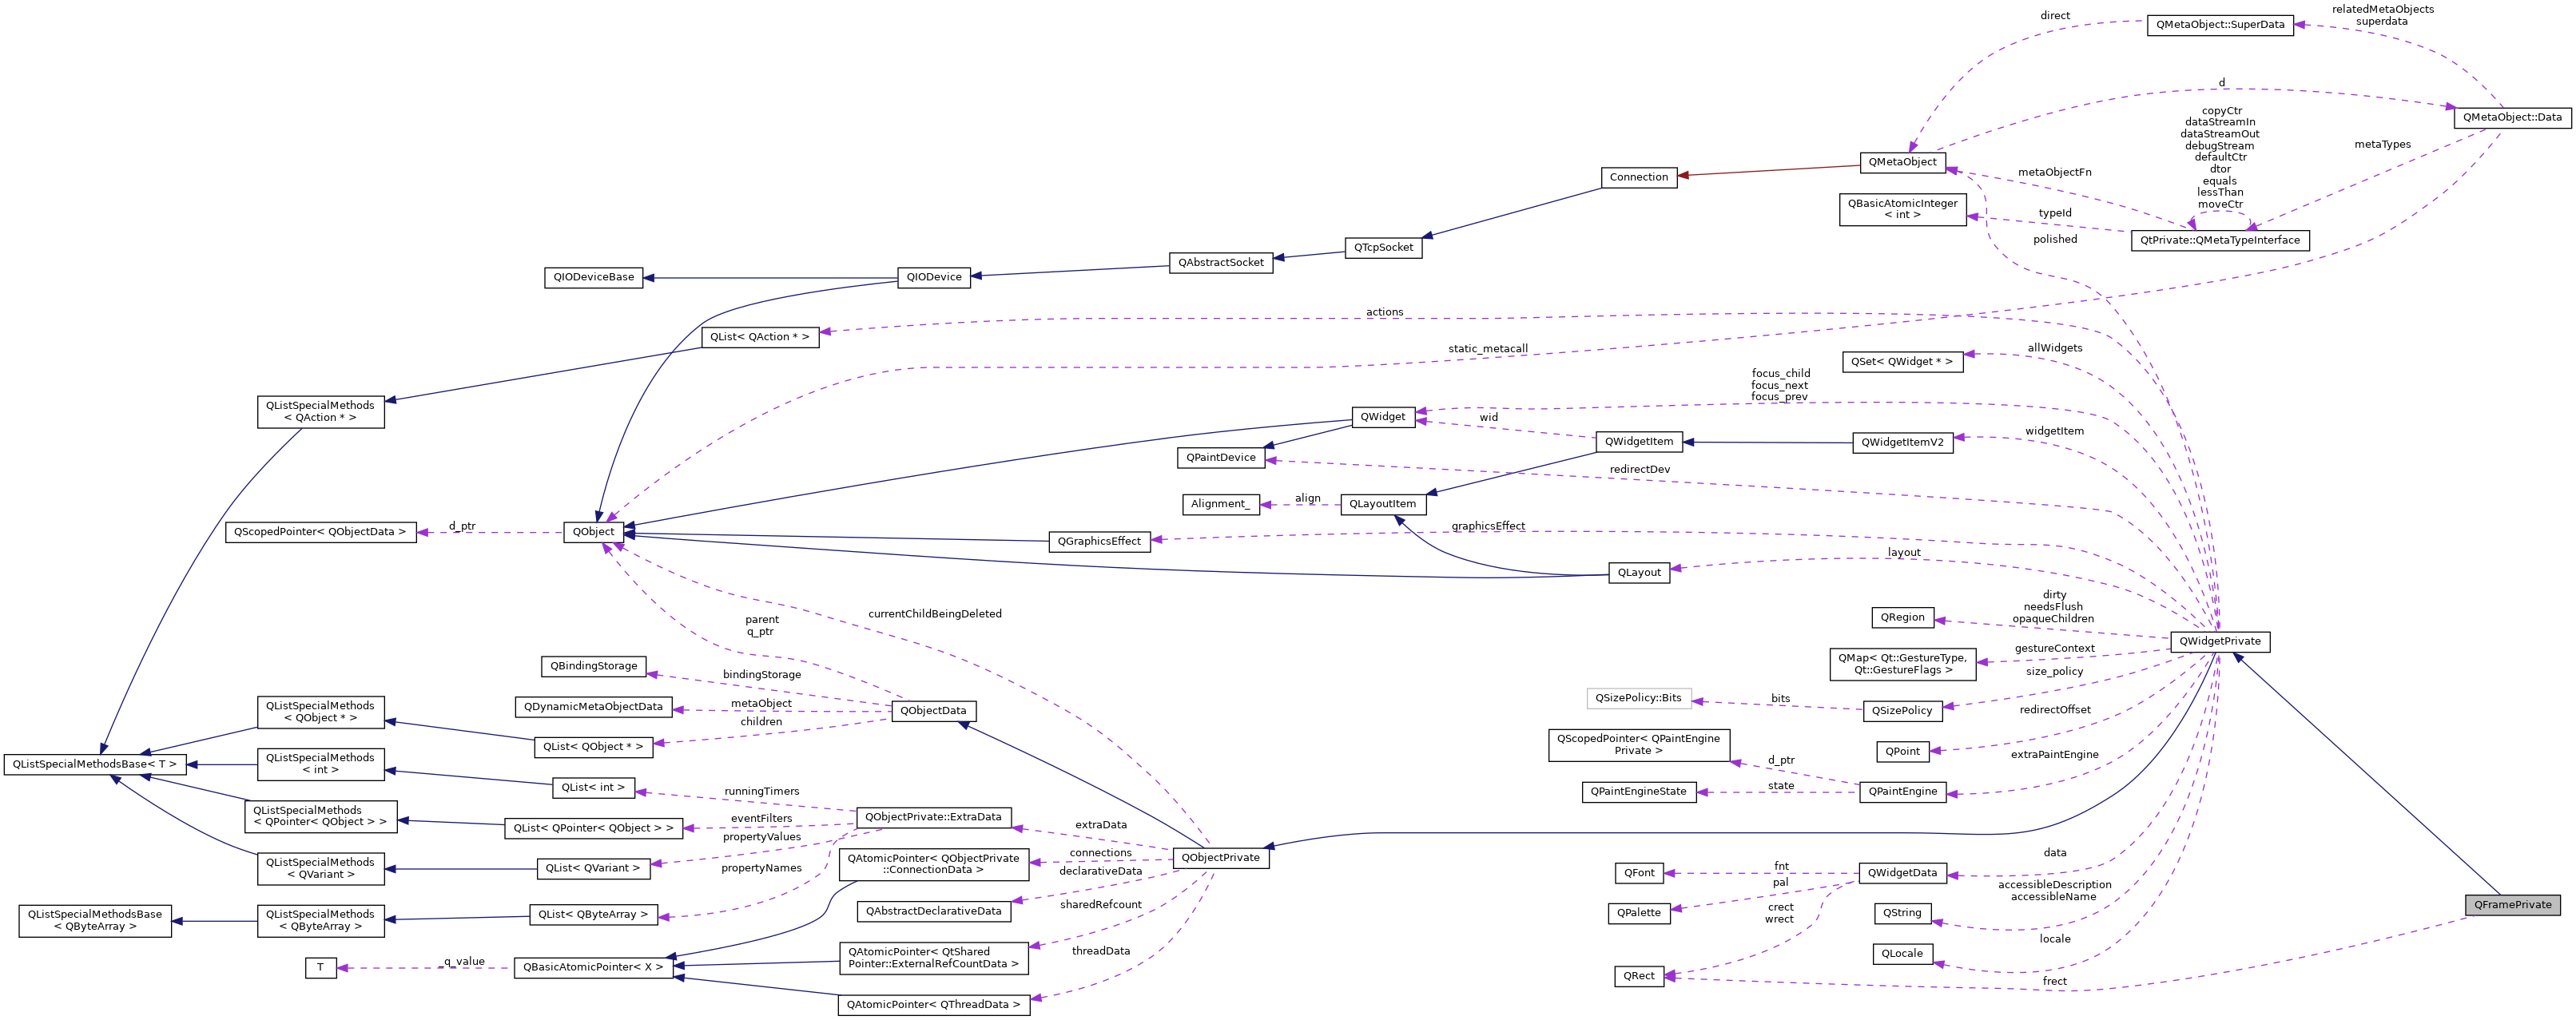Open the QTcpSocket class node
2576x1020 pixels.
(1383, 247)
